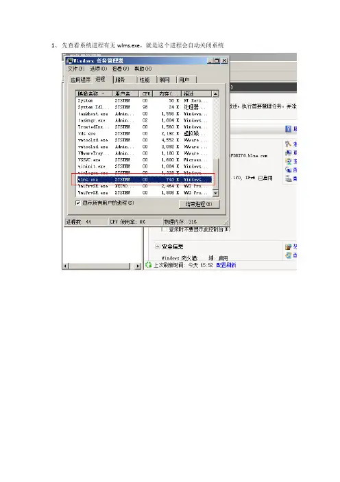Collapse the 安全信息 section chevron

(158, 246)
